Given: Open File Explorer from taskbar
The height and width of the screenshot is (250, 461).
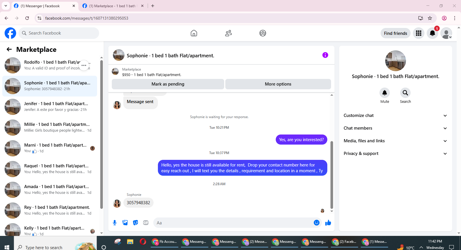Looking at the screenshot, I should (x=130, y=242).
